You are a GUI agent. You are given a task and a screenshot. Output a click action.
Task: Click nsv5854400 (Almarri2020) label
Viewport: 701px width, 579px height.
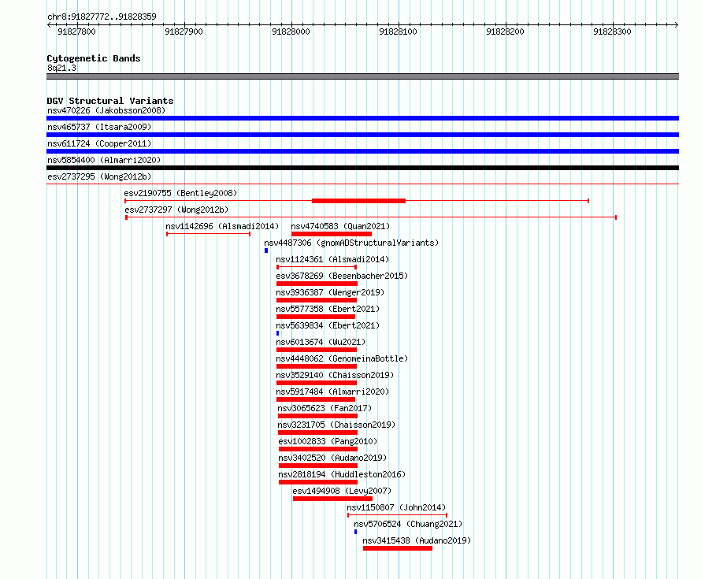click(x=104, y=160)
